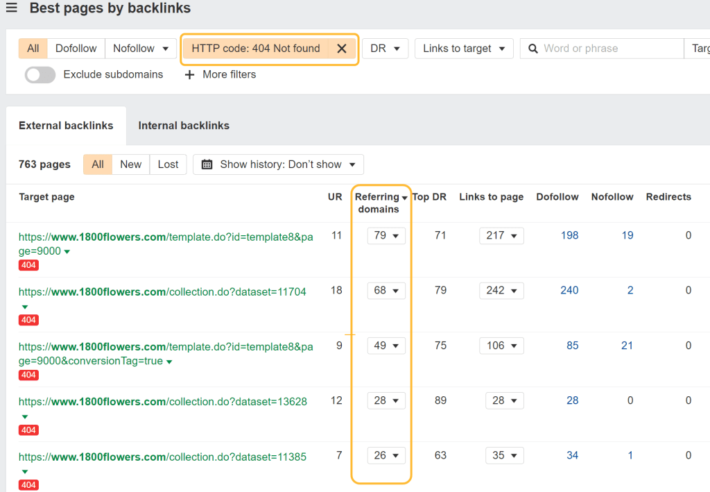Click the 404 badge under the template8 page
The height and width of the screenshot is (492, 710).
28,265
